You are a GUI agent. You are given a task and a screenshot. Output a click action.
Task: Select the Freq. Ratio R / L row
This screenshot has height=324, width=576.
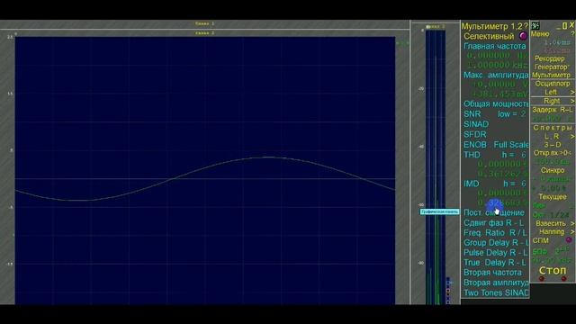pyautogui.click(x=495, y=233)
